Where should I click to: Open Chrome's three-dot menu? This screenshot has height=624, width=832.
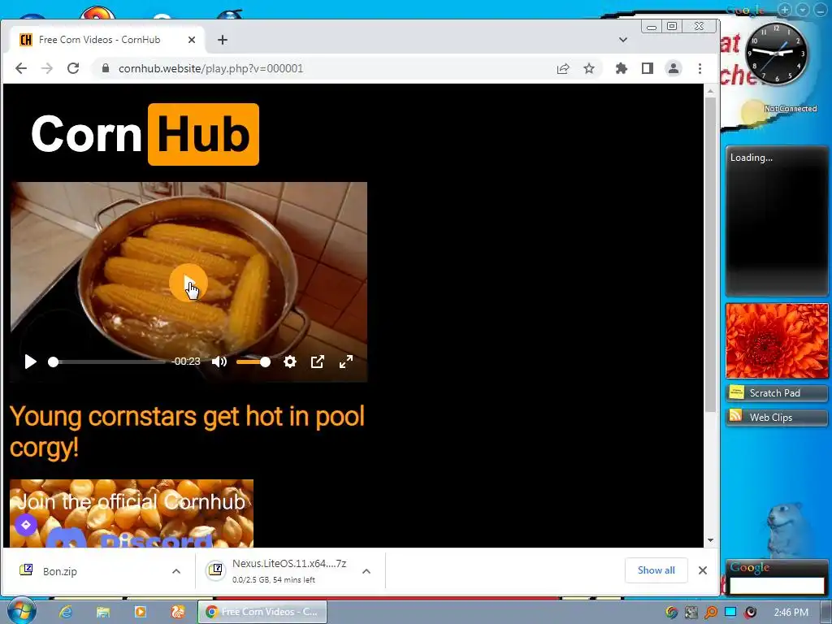pyautogui.click(x=700, y=68)
